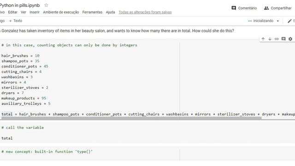Click the cutting_chairs = 4 line

tap(22, 72)
